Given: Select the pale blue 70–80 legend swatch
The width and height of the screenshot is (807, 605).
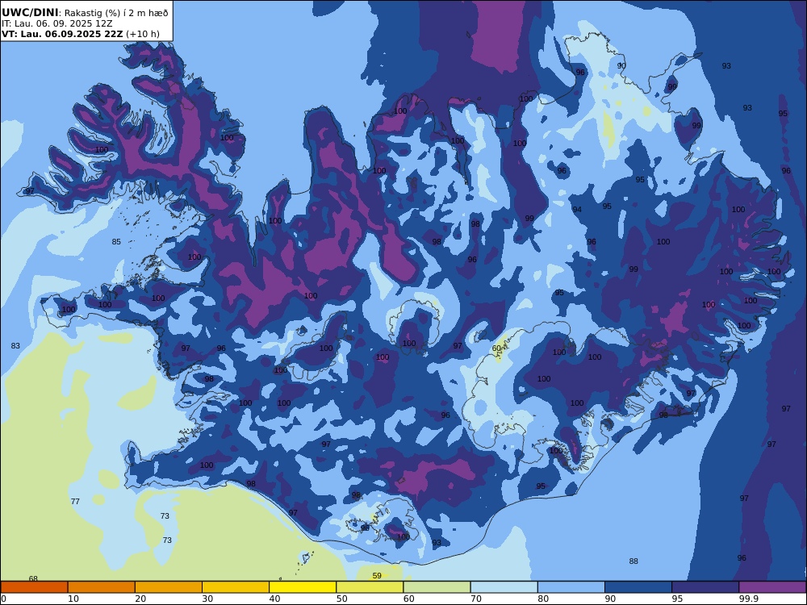Looking at the screenshot, I should [x=504, y=587].
